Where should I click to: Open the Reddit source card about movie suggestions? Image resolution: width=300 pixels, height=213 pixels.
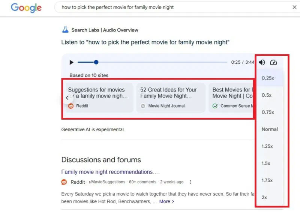pyautogui.click(x=99, y=97)
